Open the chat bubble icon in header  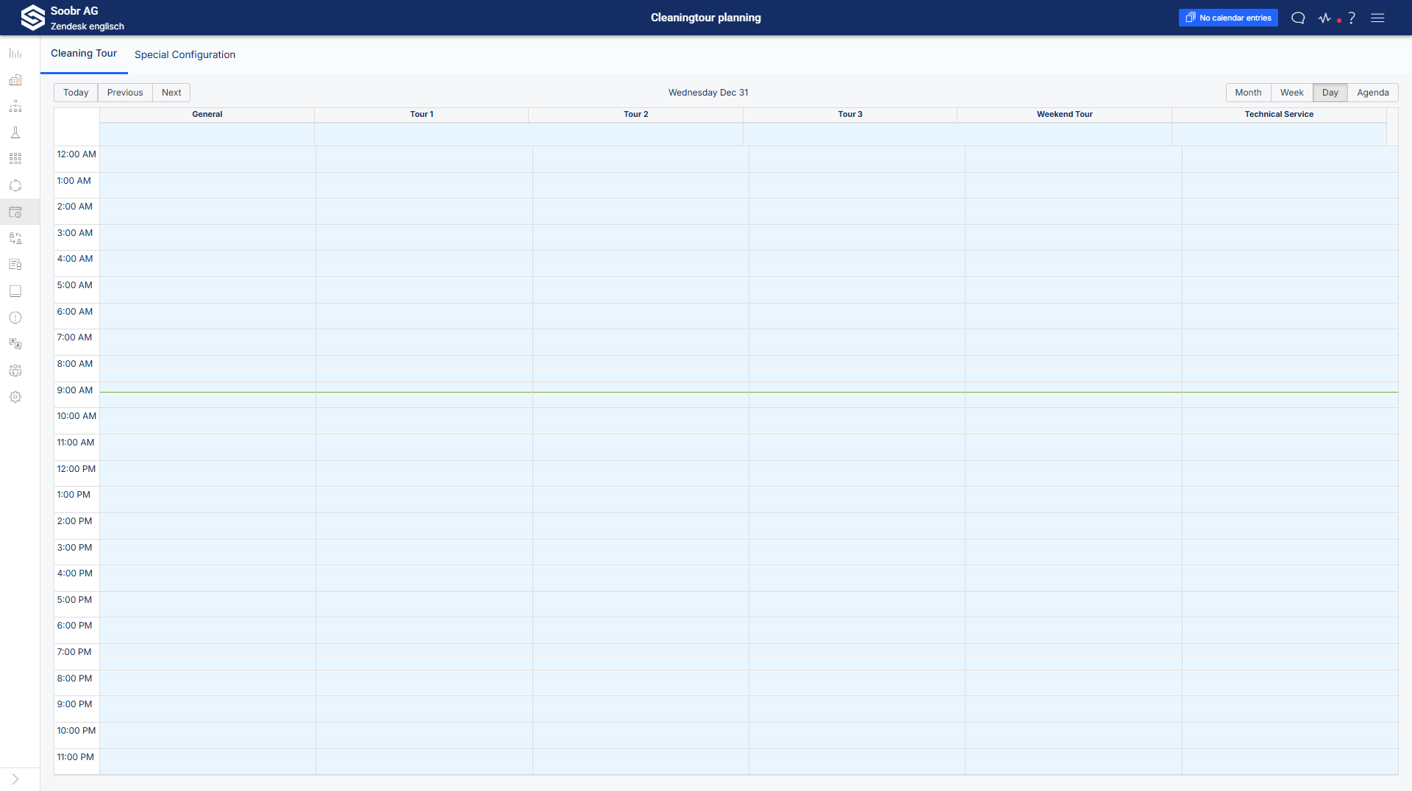click(x=1298, y=18)
